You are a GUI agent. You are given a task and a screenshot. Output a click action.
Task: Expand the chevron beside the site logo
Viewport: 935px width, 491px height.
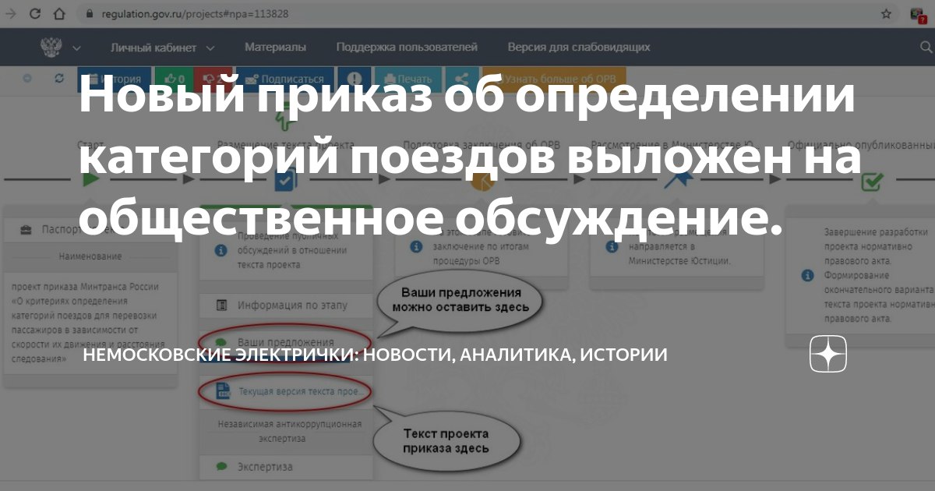(x=76, y=48)
